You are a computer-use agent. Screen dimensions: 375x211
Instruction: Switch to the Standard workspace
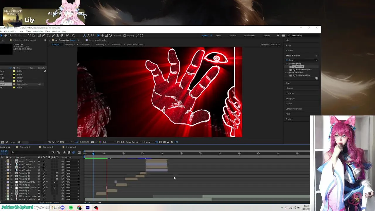pos(232,35)
